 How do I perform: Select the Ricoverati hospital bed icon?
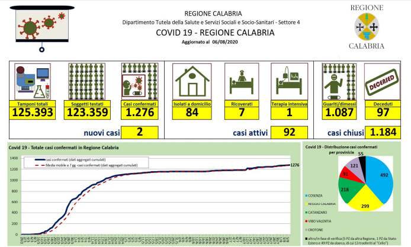(x=242, y=82)
